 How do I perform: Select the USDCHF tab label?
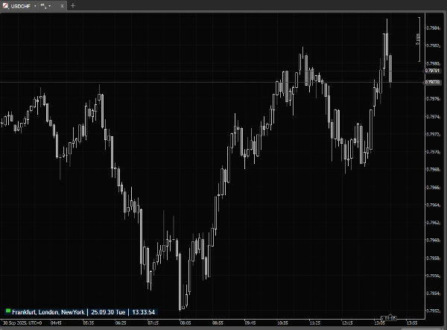(19, 5)
